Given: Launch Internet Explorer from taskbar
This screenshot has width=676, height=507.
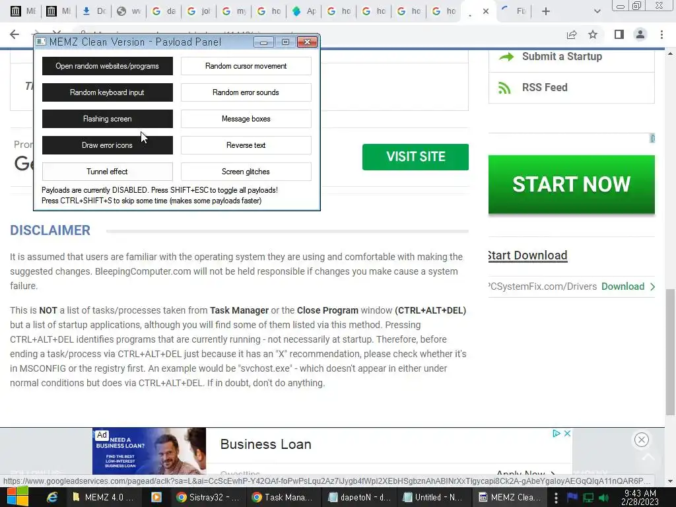Looking at the screenshot, I should pos(52,497).
